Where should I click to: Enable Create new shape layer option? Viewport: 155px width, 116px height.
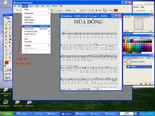pos(81,10)
